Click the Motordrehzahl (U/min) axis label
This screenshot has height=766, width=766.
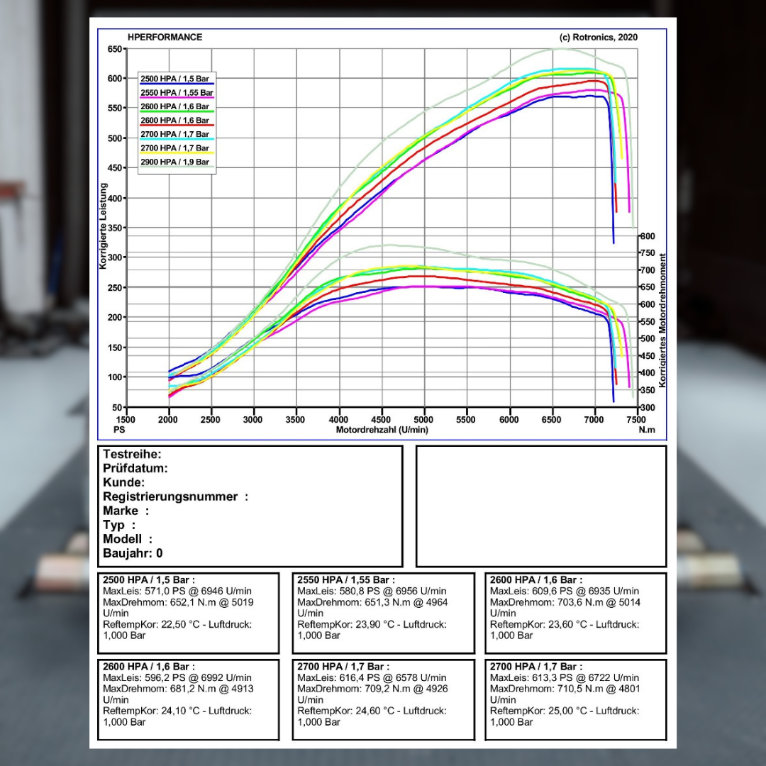tap(382, 430)
